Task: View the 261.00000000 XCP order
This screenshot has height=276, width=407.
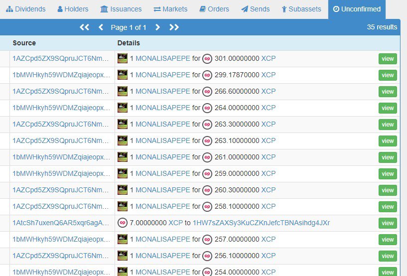Action: (x=388, y=157)
